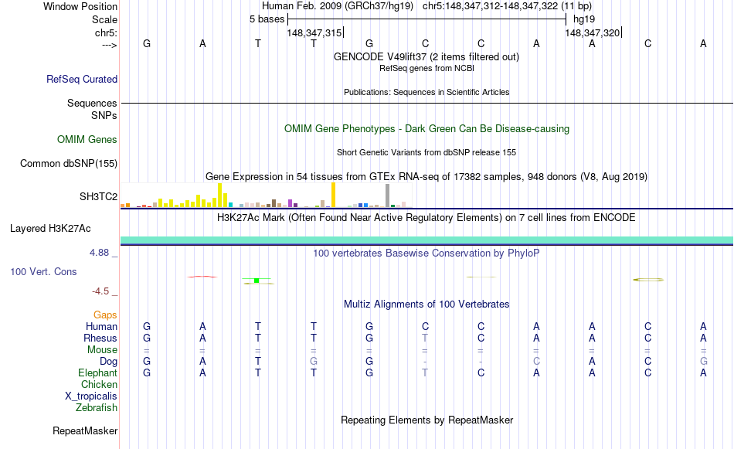Click the Sequences label
The image size is (734, 449).
92,103
